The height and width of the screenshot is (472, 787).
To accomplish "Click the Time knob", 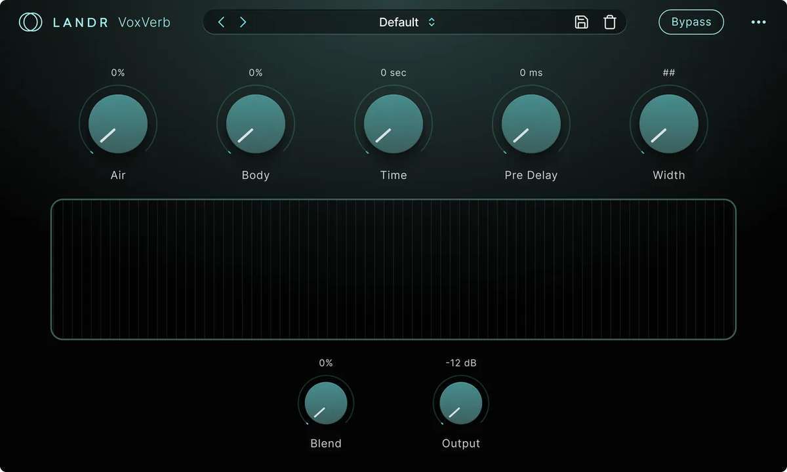I will [393, 124].
